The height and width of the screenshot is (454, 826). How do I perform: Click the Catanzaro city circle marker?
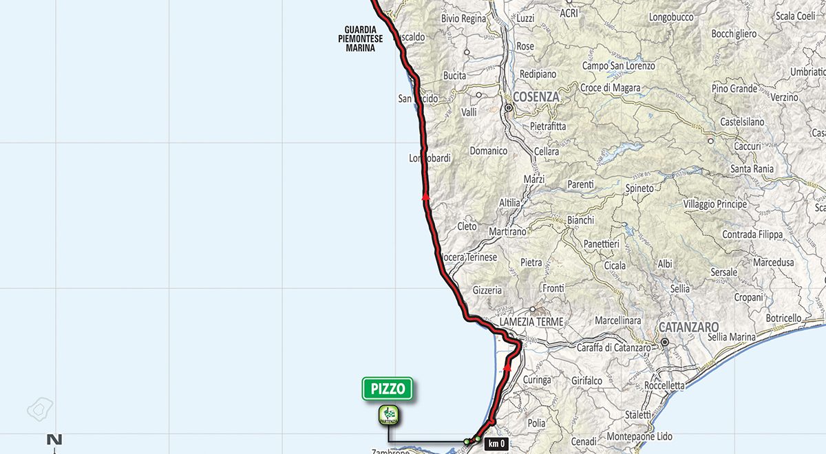[x=665, y=342]
